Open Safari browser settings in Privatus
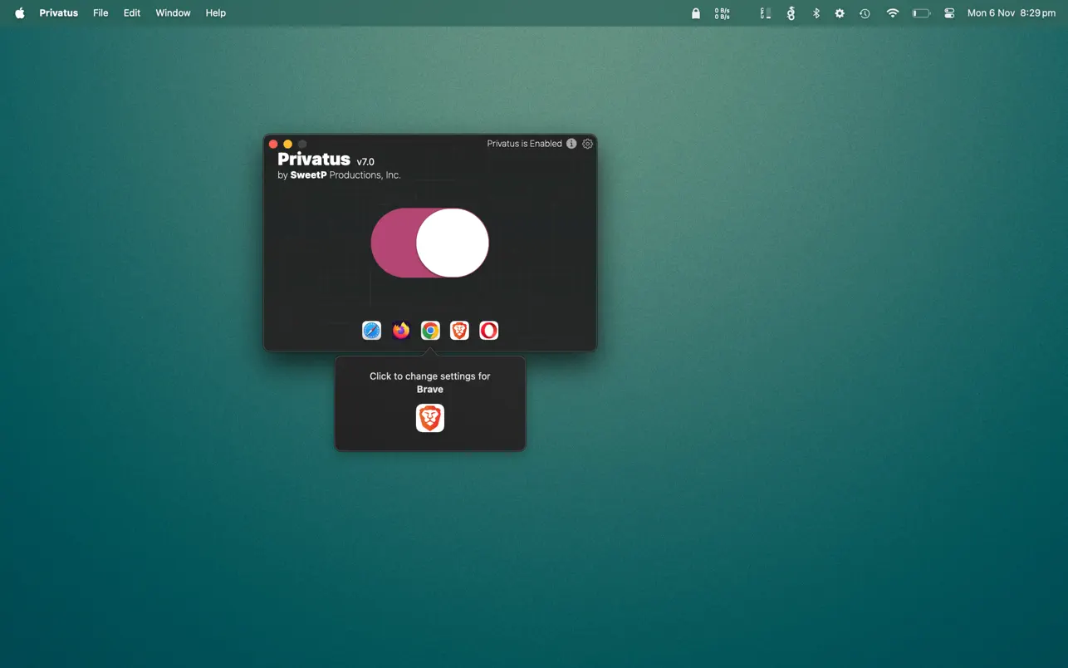The width and height of the screenshot is (1068, 668). coord(371,331)
